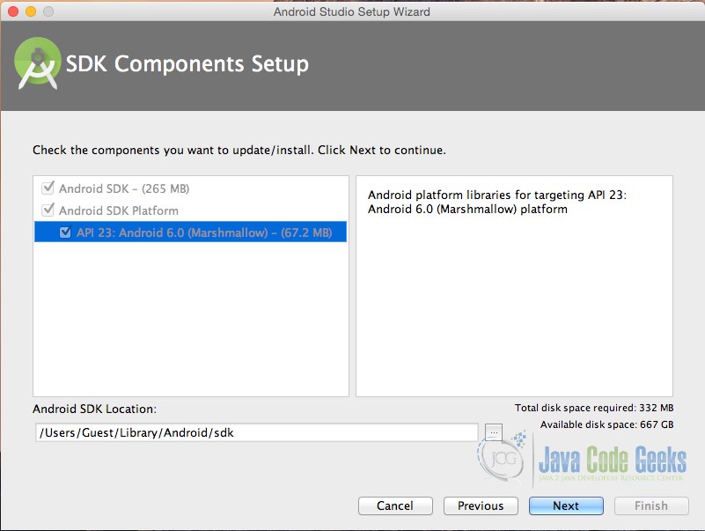Click the yellow minimize window button

click(x=31, y=11)
